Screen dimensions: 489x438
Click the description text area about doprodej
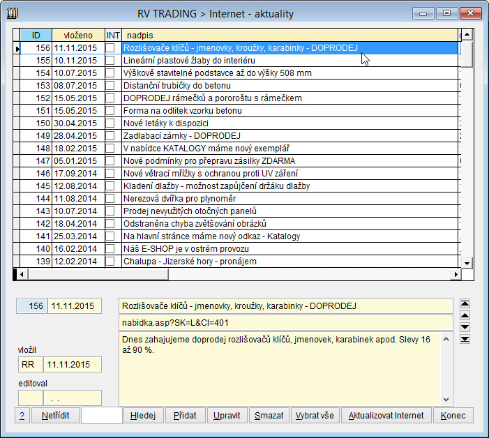tap(280, 369)
